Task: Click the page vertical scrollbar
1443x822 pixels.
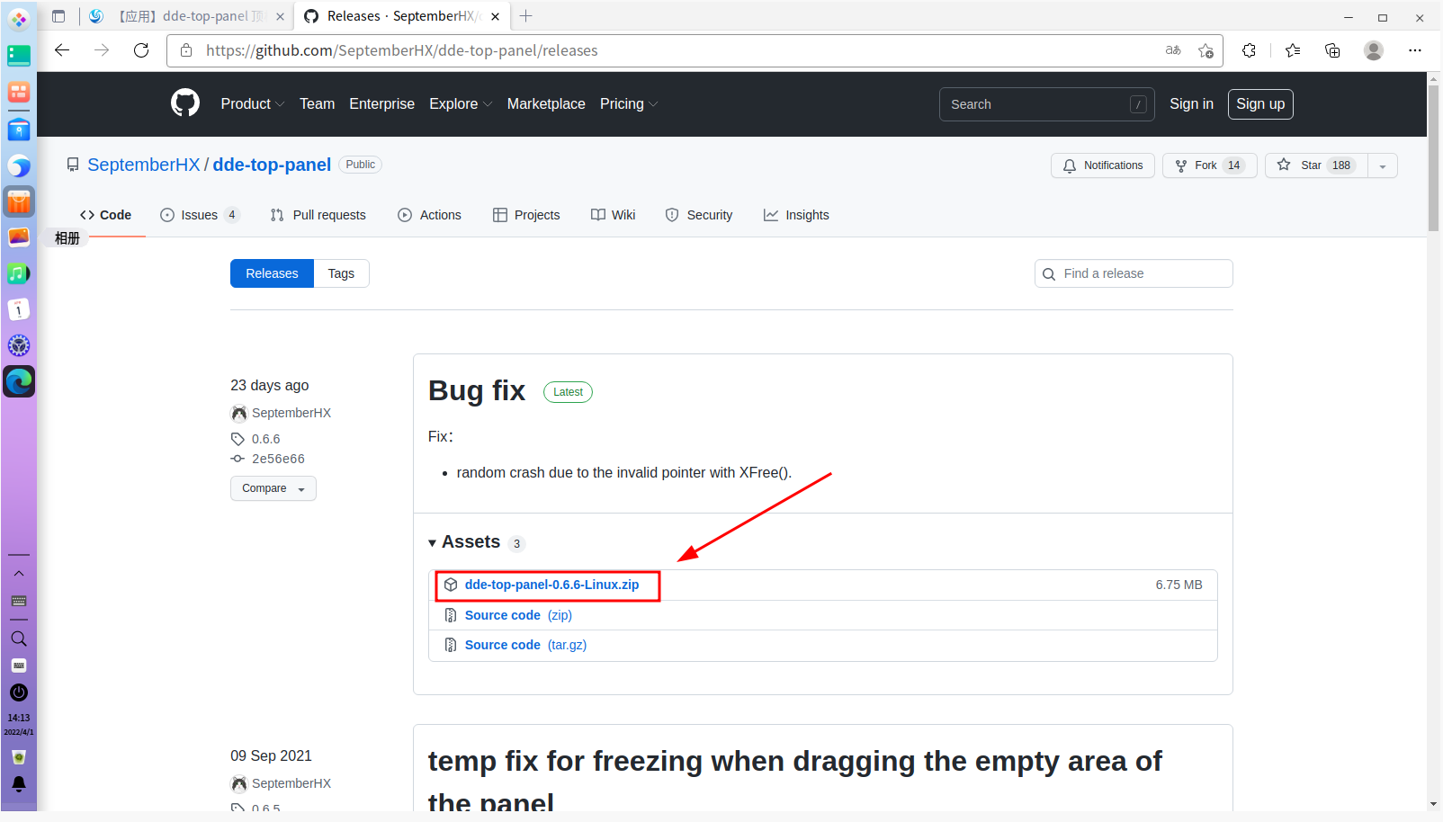Action: point(1433,158)
